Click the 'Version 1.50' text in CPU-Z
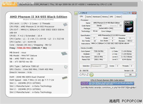Screen dimensions: 143x104 click(x=129, y=71)
